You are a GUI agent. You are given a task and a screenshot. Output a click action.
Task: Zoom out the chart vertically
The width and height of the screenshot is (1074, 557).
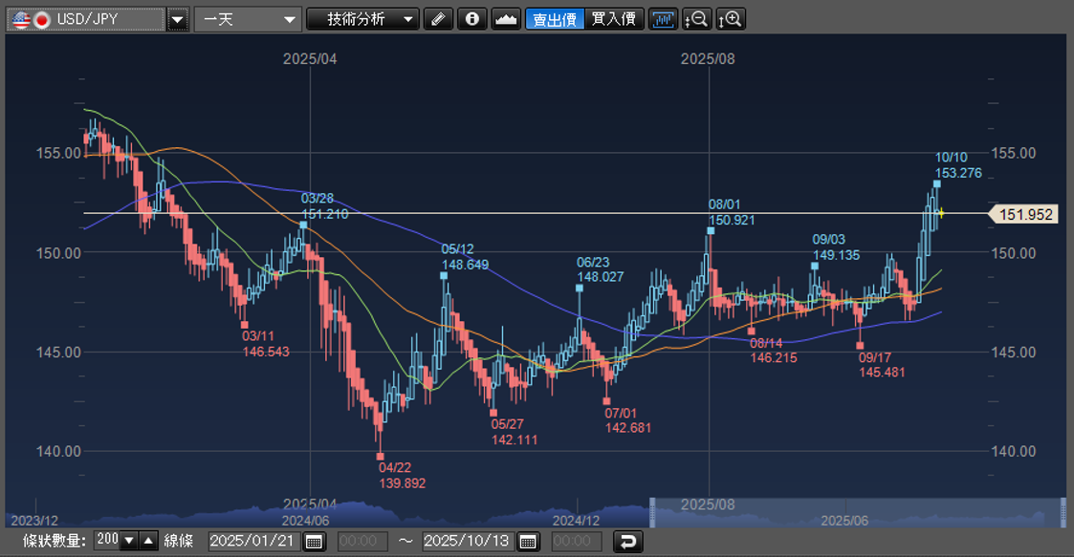coord(697,19)
